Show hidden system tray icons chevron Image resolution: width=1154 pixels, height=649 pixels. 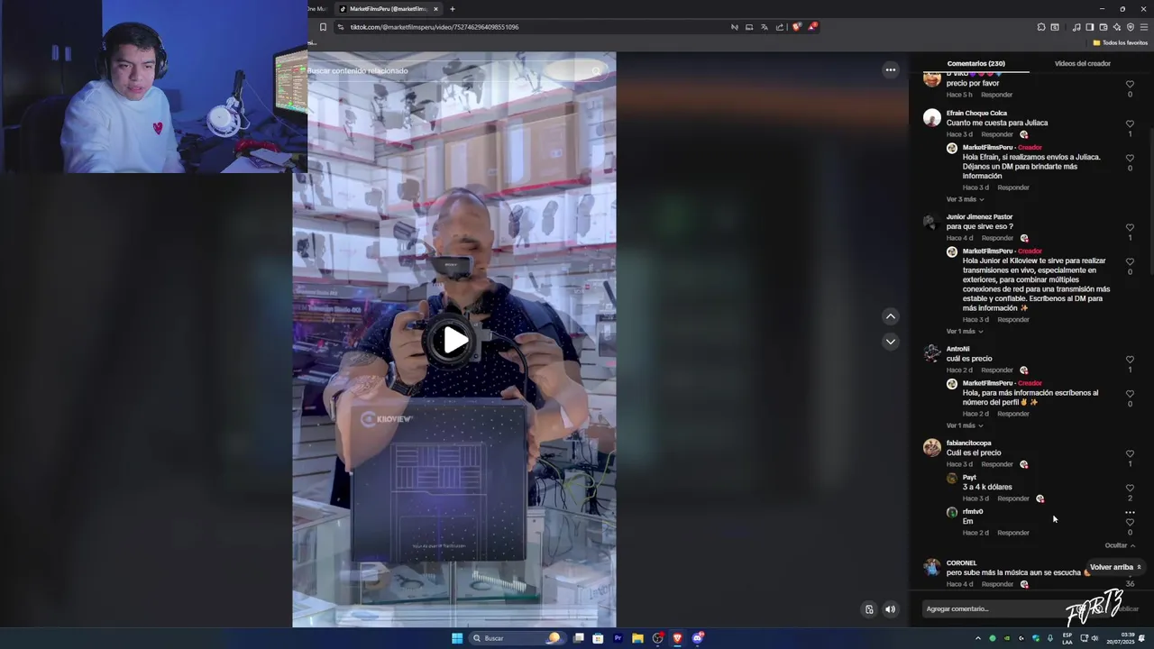click(x=978, y=638)
